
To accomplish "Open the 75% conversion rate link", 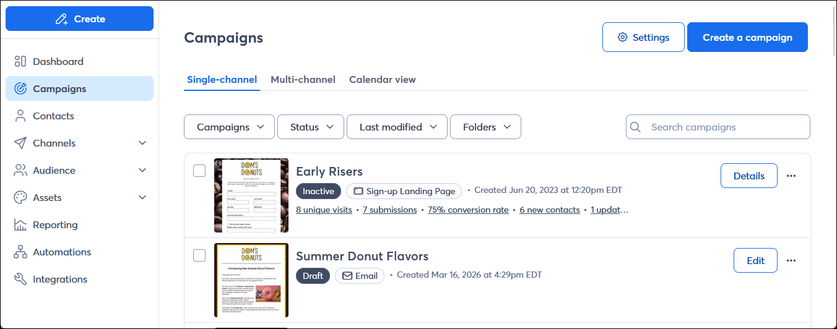I will 468,210.
